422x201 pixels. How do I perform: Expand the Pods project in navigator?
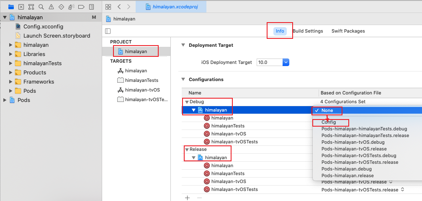point(5,100)
